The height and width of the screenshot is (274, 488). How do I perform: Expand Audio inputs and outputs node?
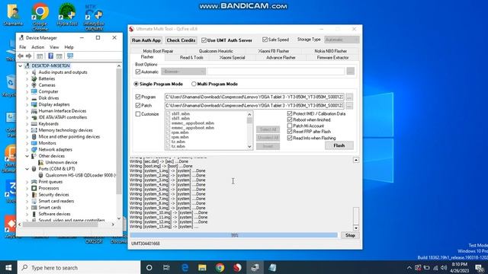tap(27, 72)
